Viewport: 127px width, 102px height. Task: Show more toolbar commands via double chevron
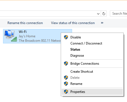coord(102,23)
